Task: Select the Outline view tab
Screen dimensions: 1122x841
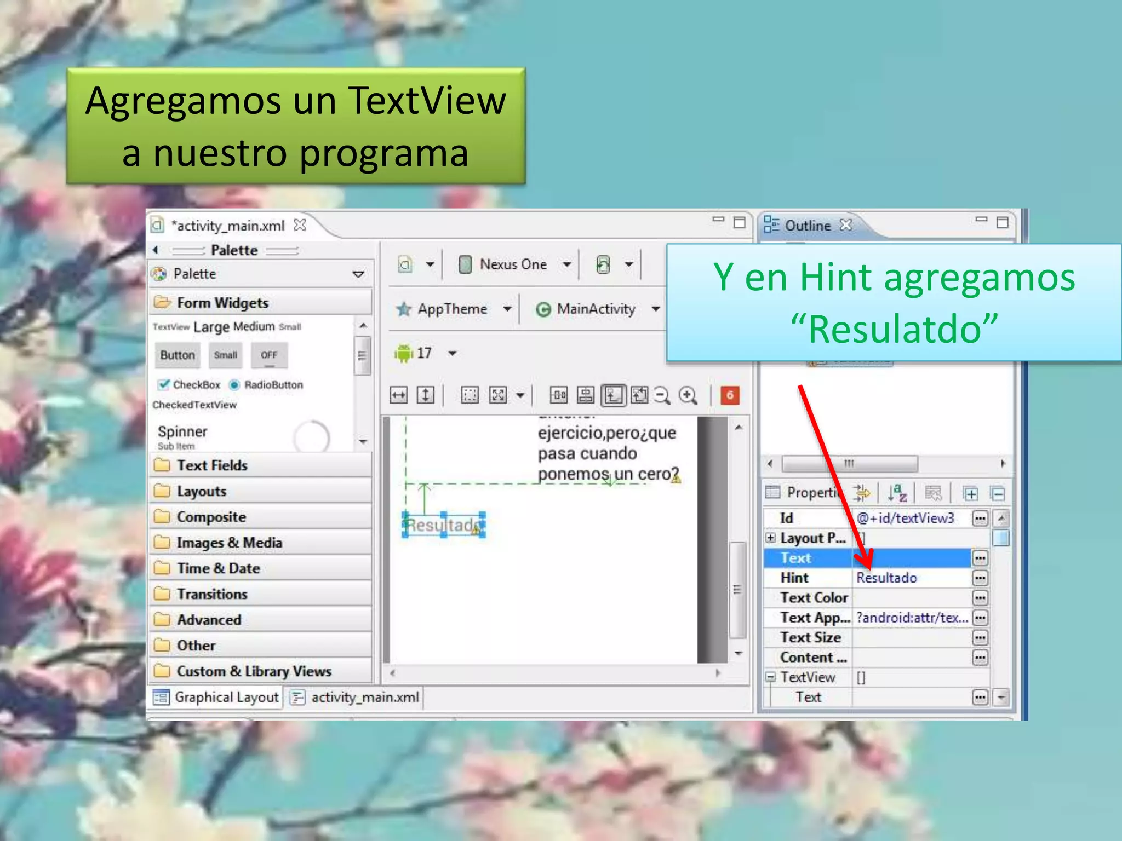Action: click(808, 225)
